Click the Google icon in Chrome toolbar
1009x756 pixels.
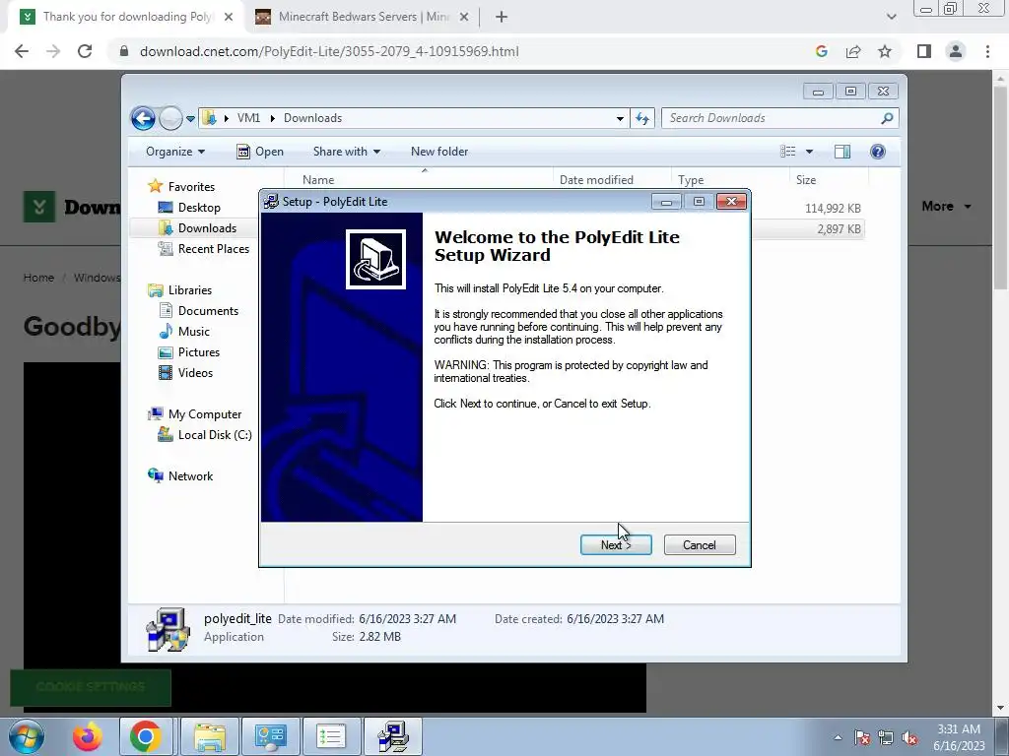pos(821,51)
